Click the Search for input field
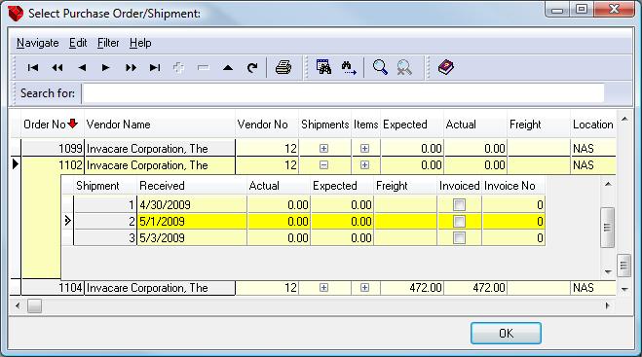This screenshot has width=642, height=357. pyautogui.click(x=343, y=93)
